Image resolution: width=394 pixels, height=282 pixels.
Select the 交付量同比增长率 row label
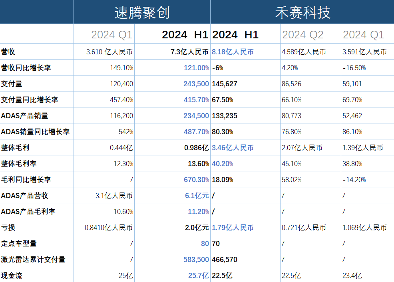[37, 100]
